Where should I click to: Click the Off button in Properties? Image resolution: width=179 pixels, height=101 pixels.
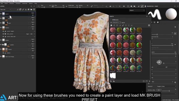pyautogui.click(x=166, y=67)
